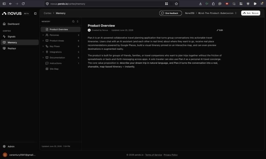Open Key Flows memory section
266x159 pixels.
(60, 46)
